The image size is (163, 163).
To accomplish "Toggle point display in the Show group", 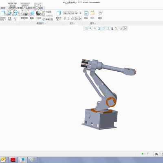I will click(x=73, y=13).
